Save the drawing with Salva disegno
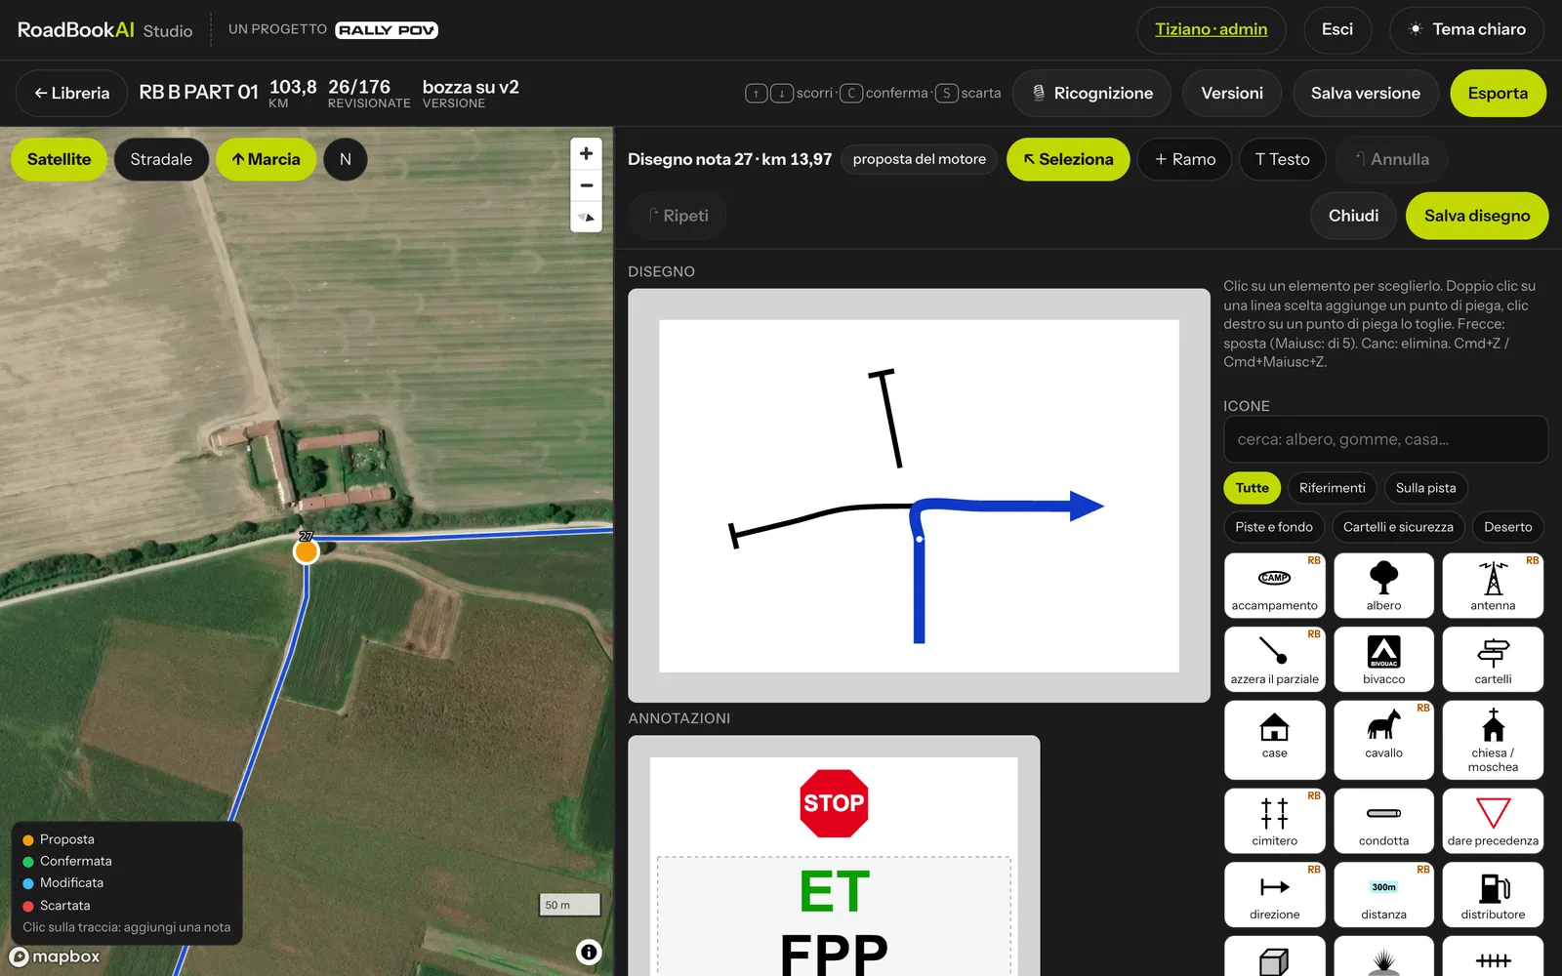The image size is (1562, 976). click(x=1477, y=216)
